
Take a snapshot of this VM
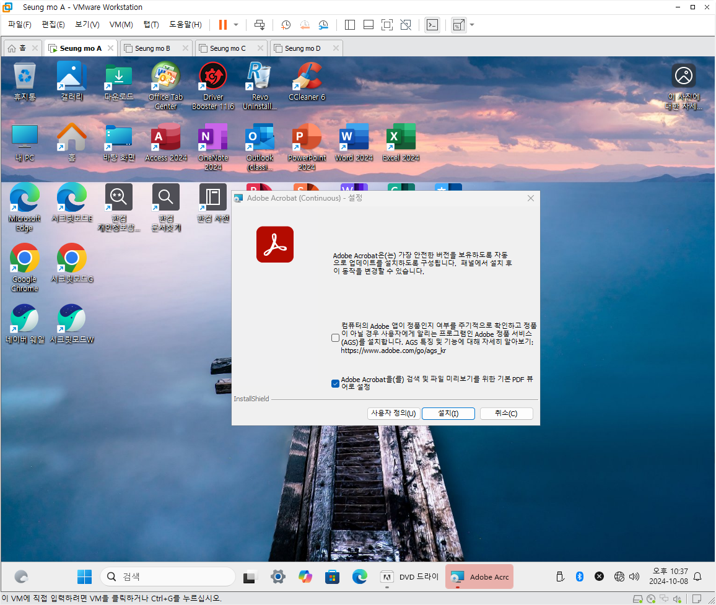(286, 25)
